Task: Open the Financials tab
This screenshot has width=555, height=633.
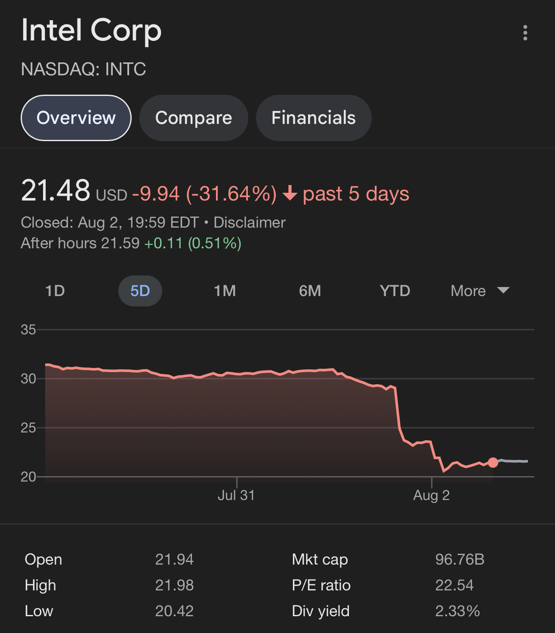Action: pyautogui.click(x=313, y=118)
